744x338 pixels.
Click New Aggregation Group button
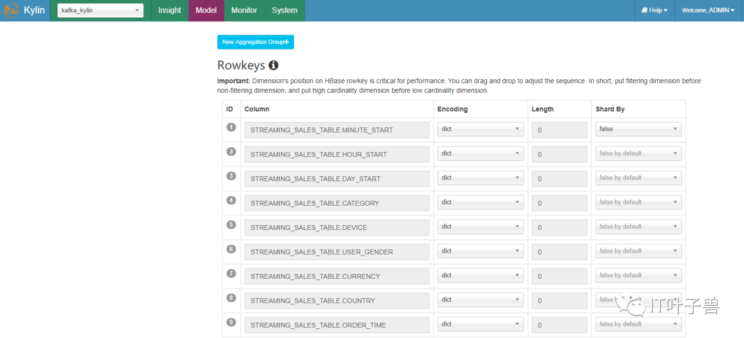256,42
